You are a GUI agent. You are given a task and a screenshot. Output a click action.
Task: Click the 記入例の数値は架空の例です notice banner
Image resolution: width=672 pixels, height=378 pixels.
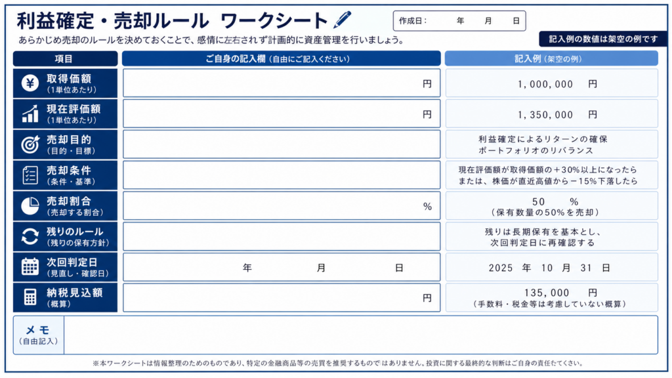point(603,39)
